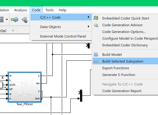Select the mux block beside Build Model
This screenshot has height=115, width=158.
coord(89,46)
